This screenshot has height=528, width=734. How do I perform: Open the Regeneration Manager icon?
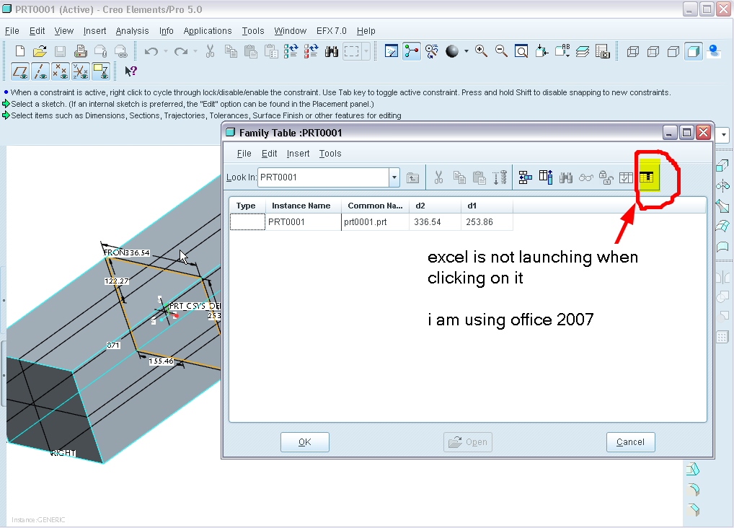click(311, 51)
